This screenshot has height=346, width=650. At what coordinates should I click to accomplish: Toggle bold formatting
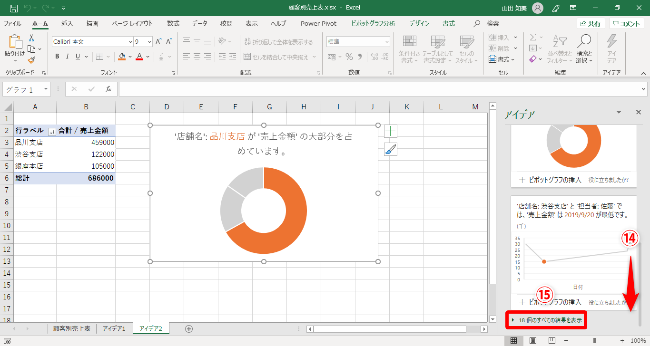57,57
